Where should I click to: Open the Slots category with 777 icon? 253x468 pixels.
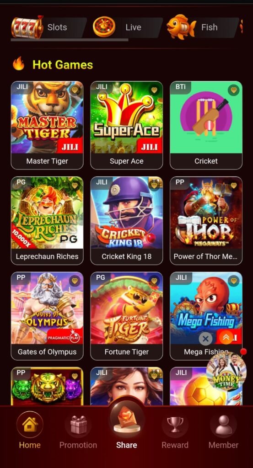pyautogui.click(x=48, y=27)
